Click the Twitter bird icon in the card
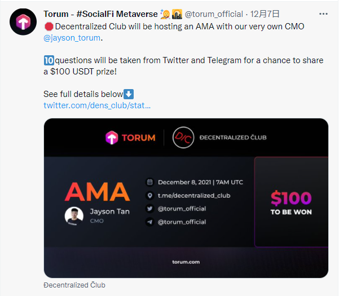 (149, 209)
